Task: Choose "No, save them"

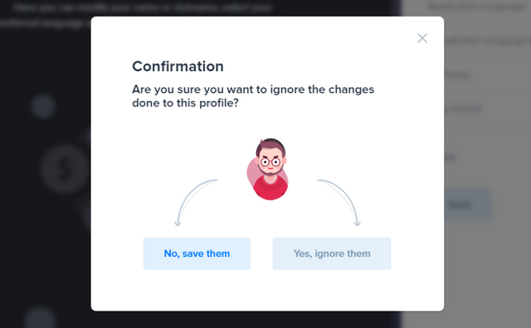Action: click(x=197, y=253)
